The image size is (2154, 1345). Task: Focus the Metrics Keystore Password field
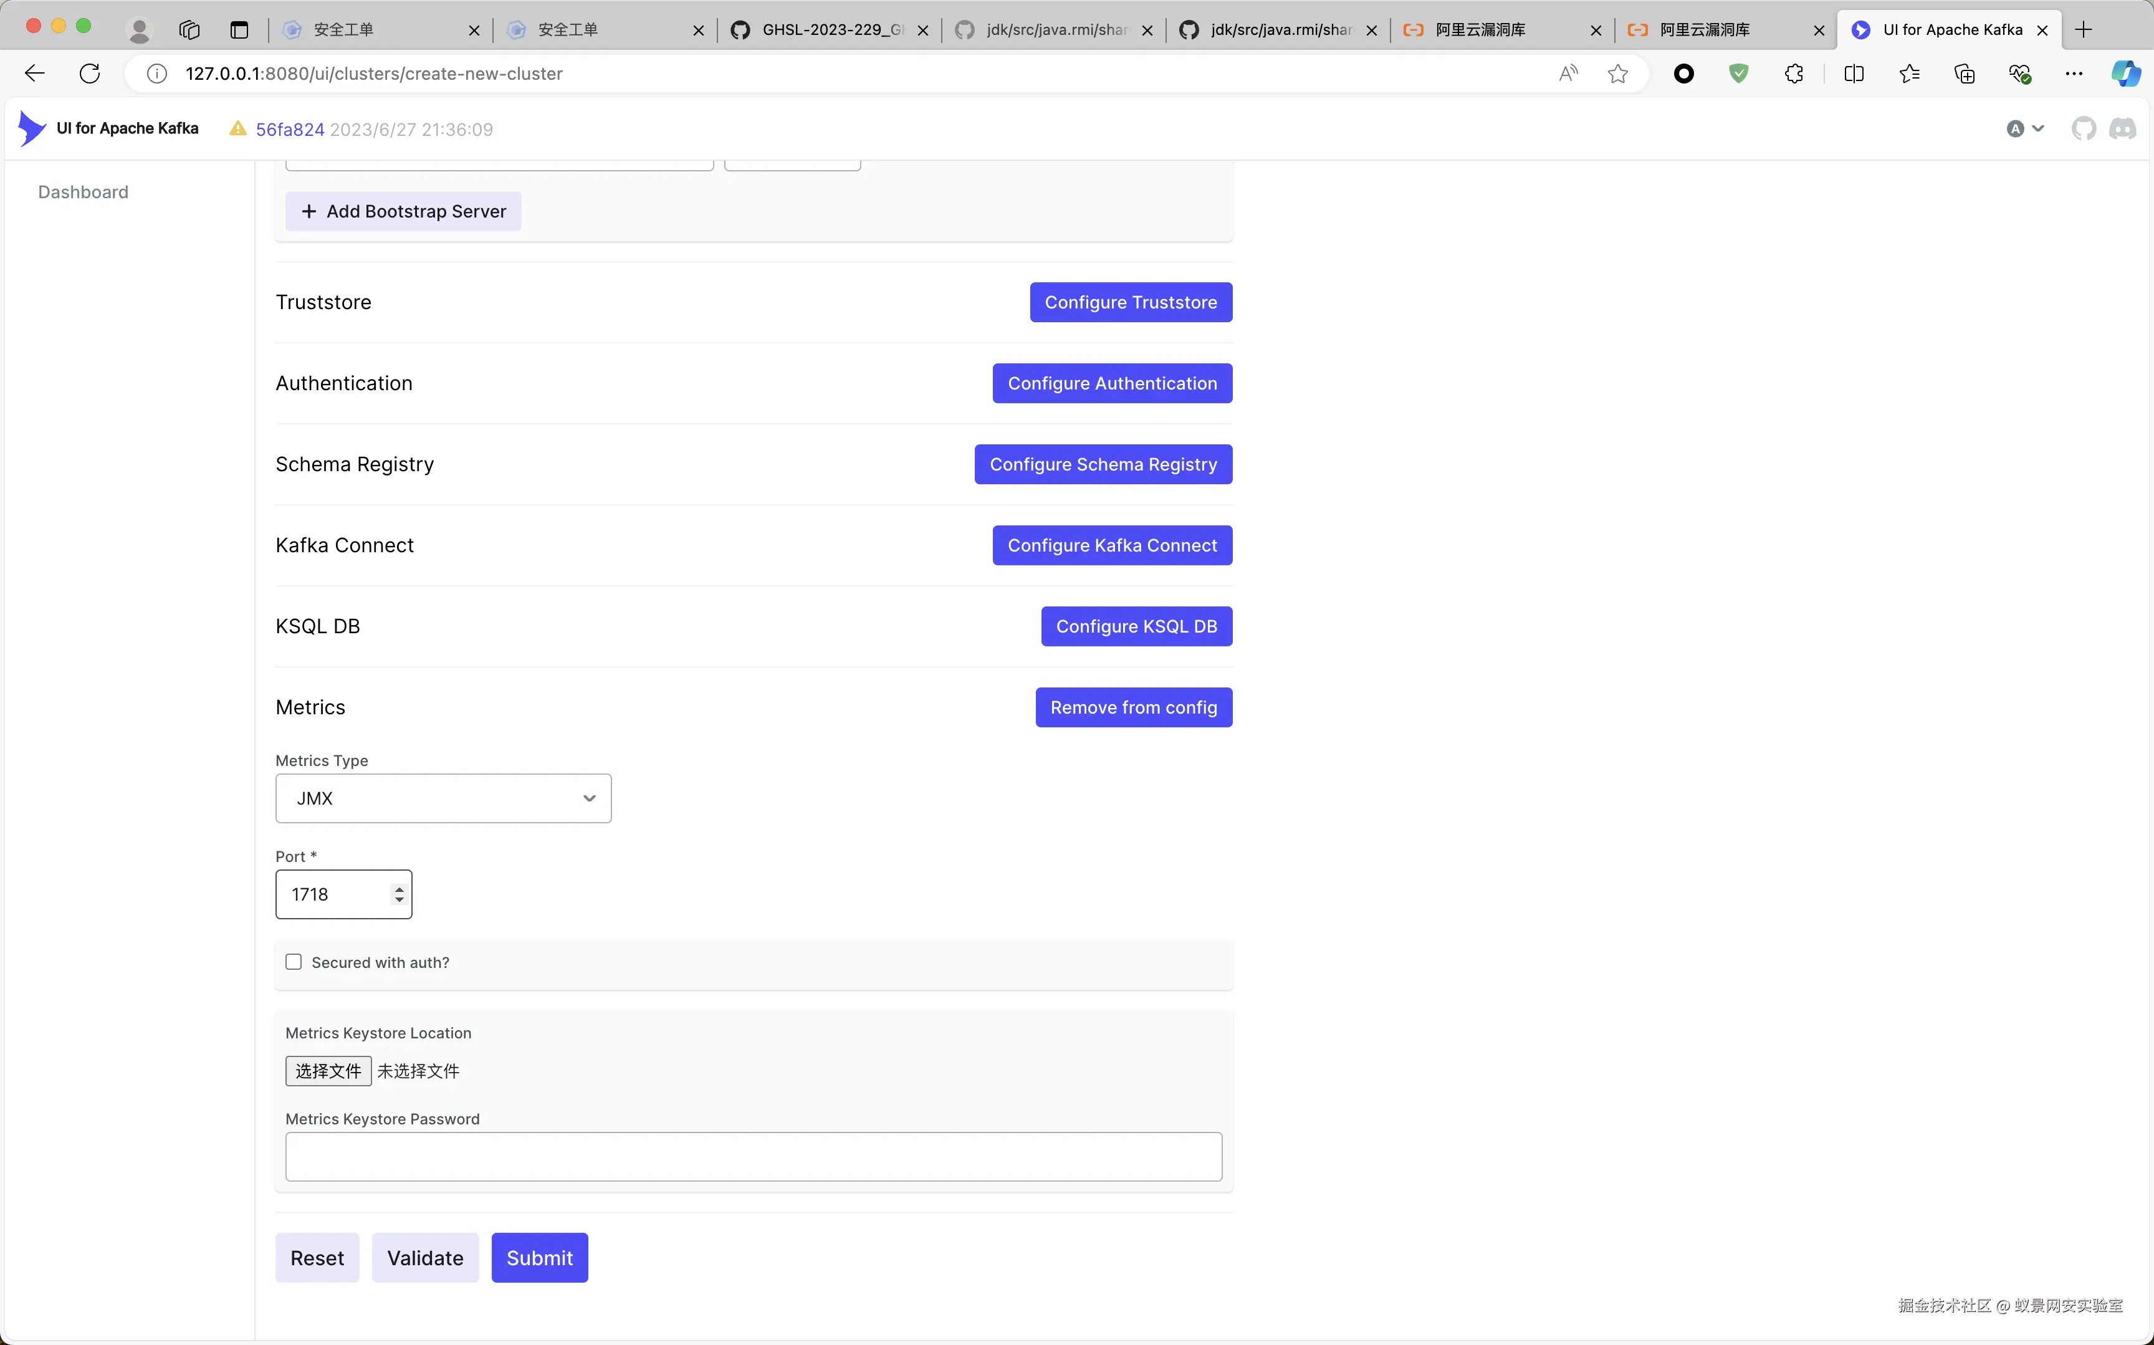coord(754,1156)
